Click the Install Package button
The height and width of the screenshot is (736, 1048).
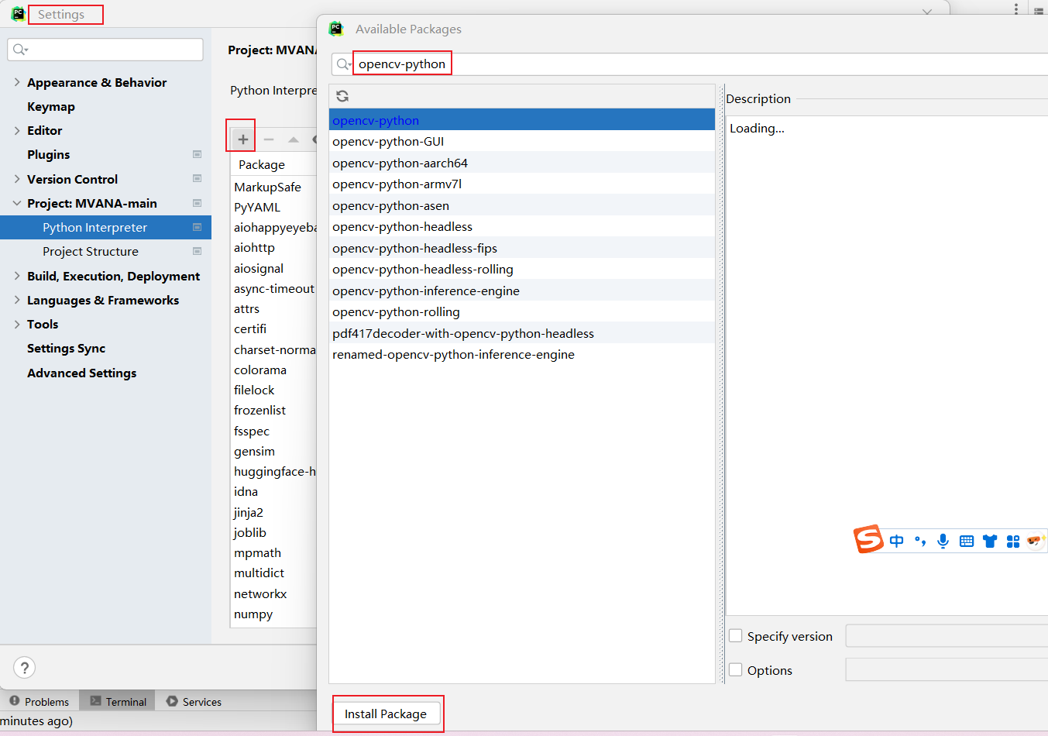(387, 714)
